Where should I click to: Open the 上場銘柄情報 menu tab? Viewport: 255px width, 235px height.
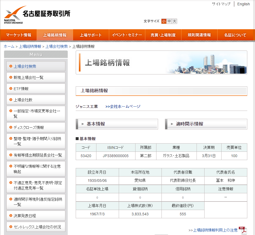click(55, 35)
